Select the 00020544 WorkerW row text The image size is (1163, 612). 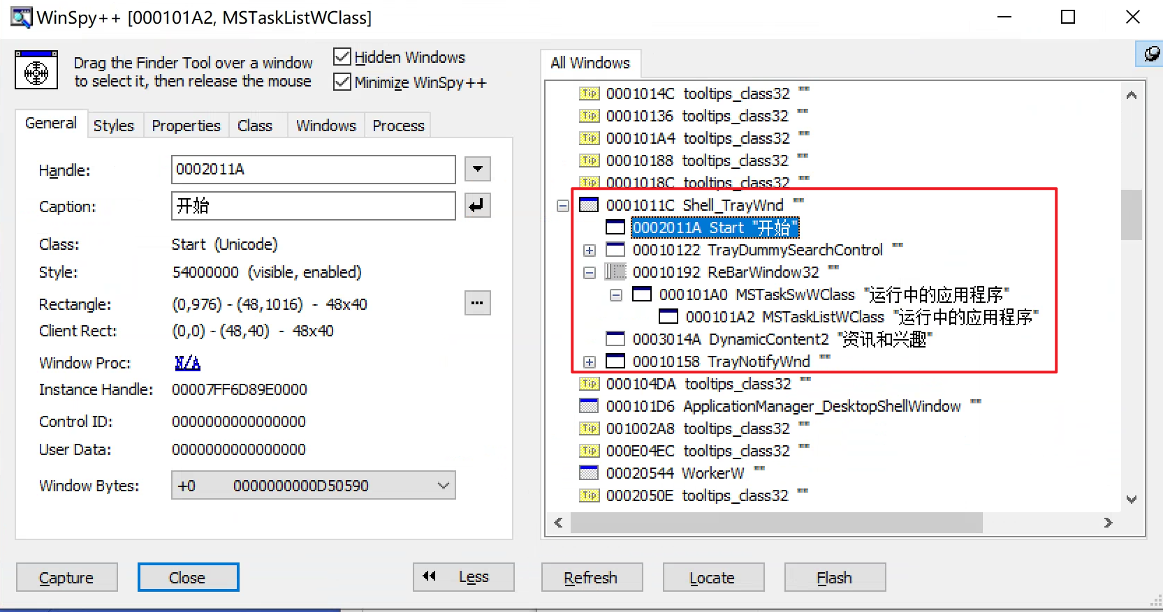[686, 473]
